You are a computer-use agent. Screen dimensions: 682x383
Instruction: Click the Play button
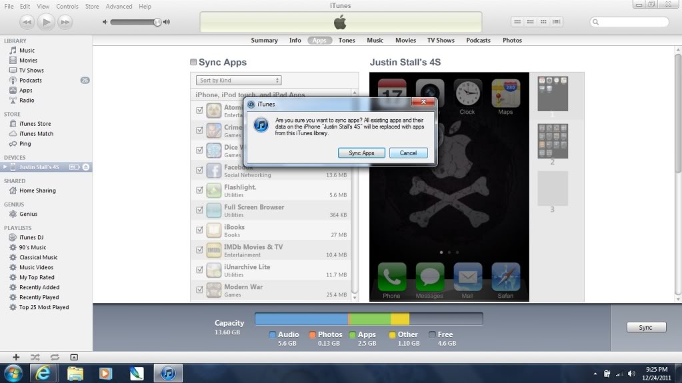46,22
